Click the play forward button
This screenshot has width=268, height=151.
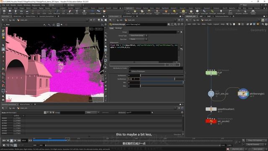[x=15, y=141]
